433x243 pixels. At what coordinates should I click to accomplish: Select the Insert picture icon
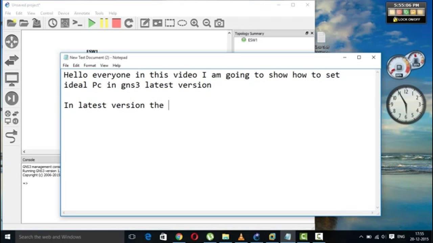(x=157, y=23)
